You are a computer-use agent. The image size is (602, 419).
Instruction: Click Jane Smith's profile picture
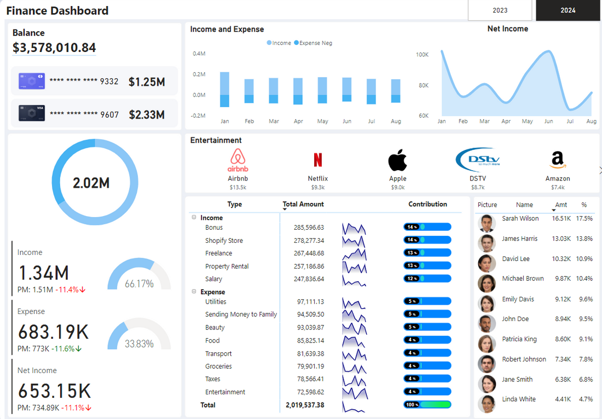(487, 384)
